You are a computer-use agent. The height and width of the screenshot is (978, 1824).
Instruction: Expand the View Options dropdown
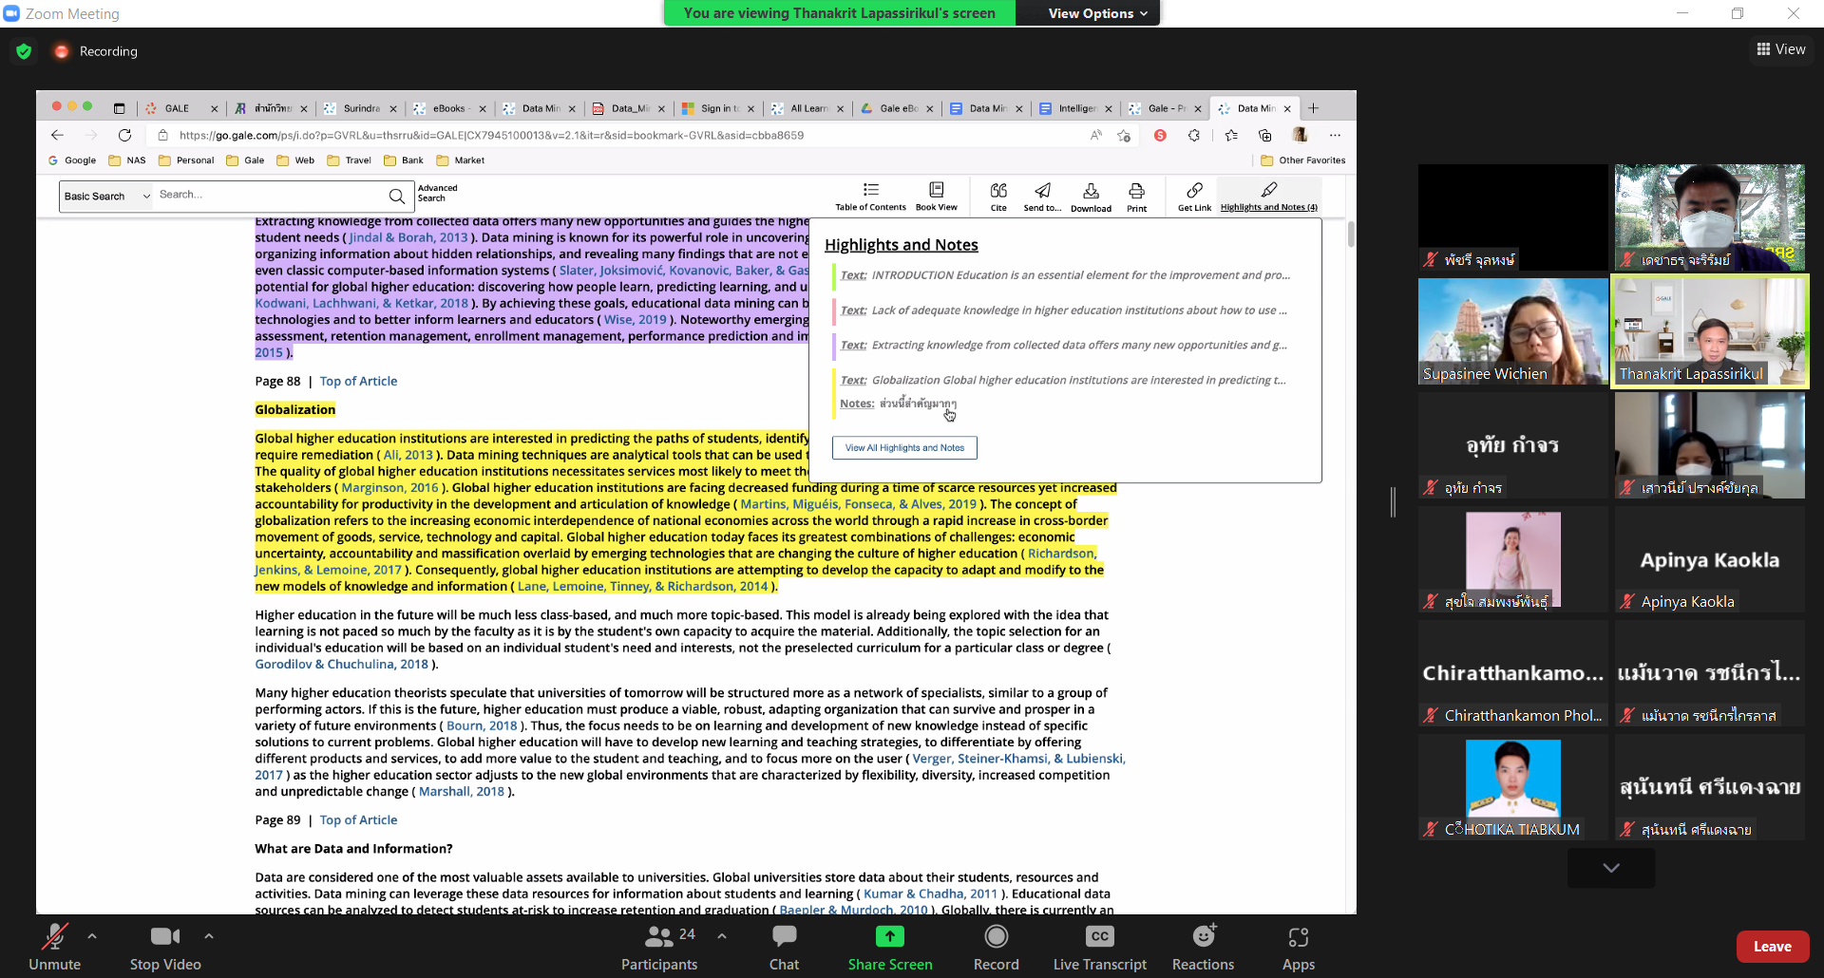point(1097,13)
